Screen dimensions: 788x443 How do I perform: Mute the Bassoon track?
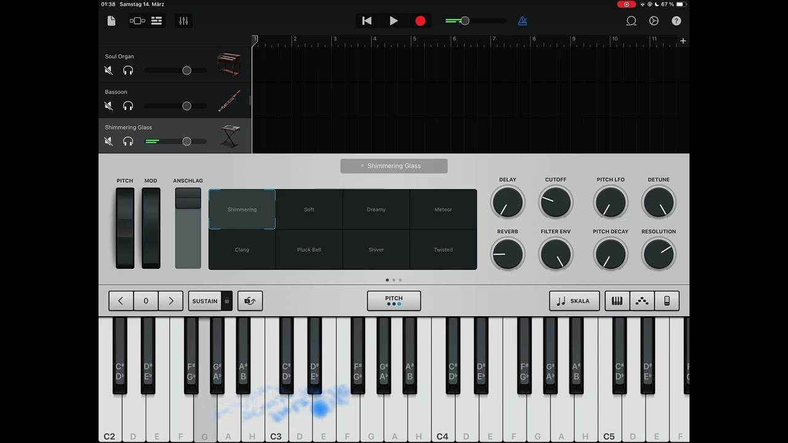pyautogui.click(x=109, y=106)
